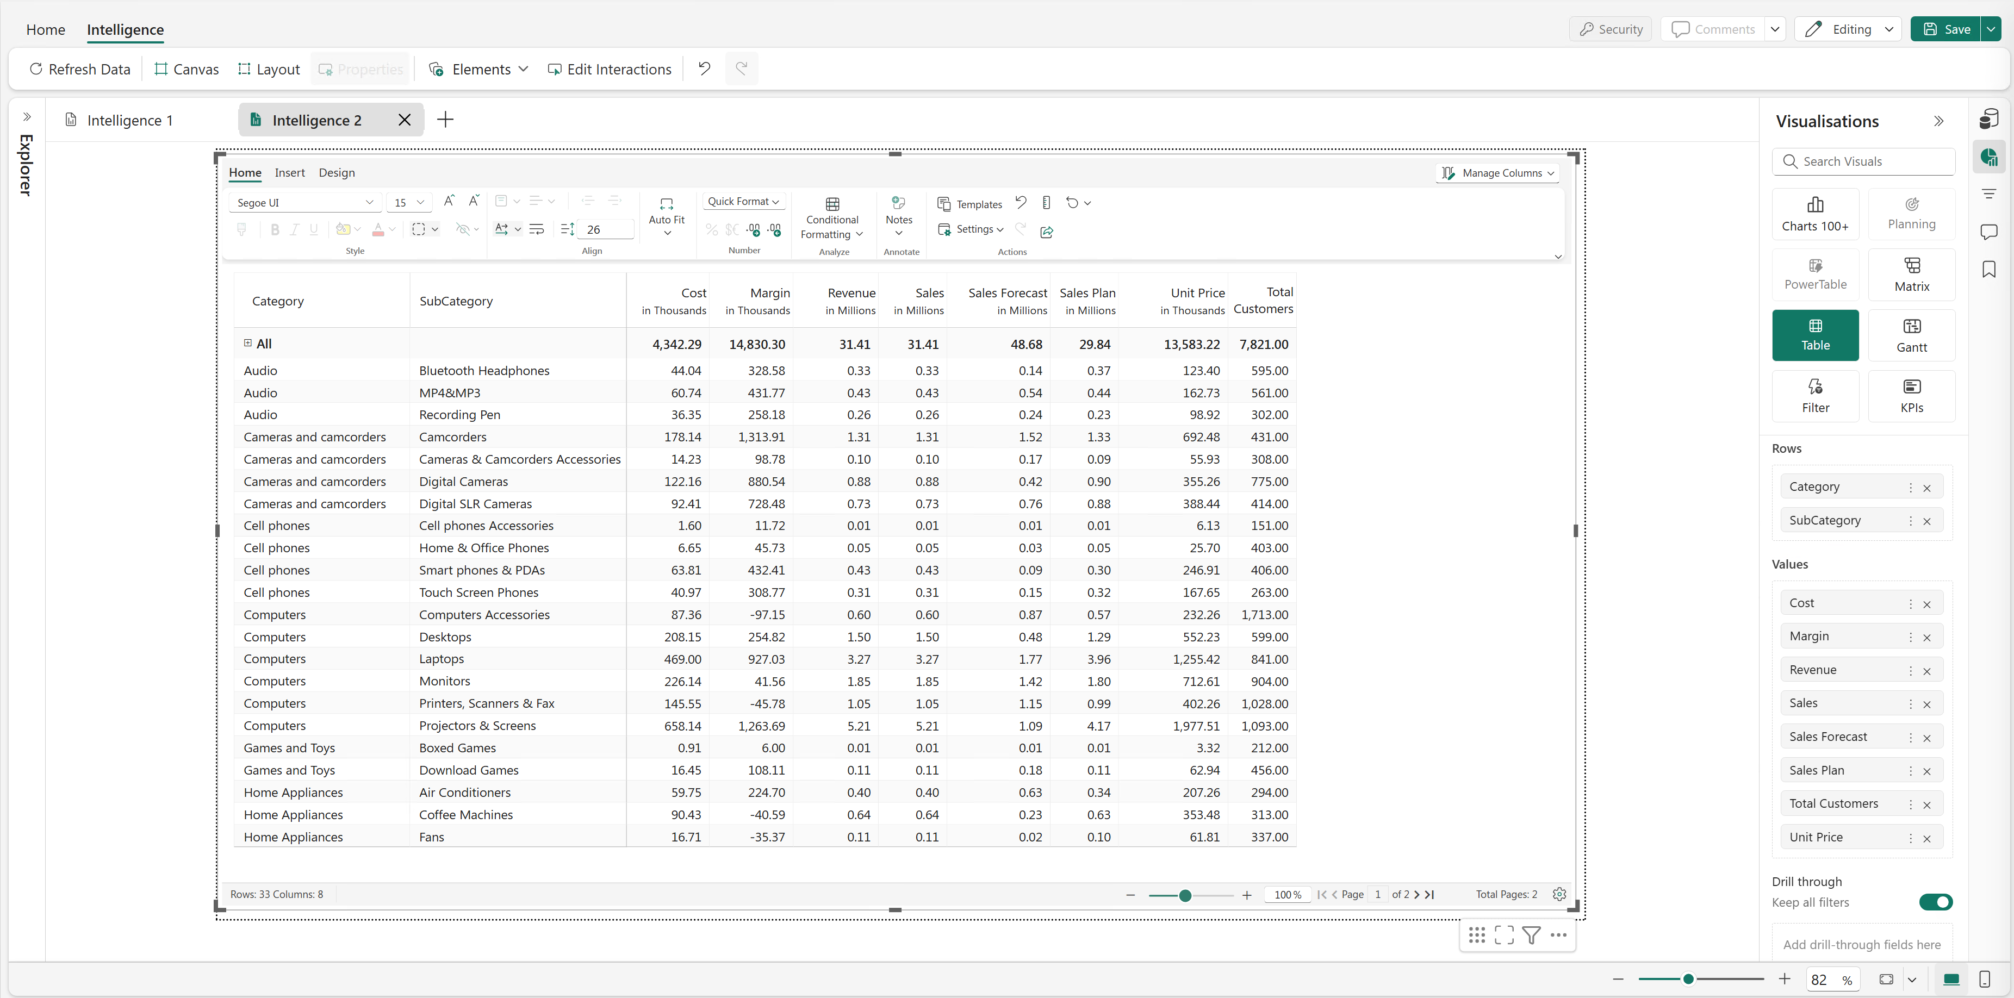Image resolution: width=2014 pixels, height=998 pixels.
Task: Open the Design ribbon tab
Action: (336, 173)
